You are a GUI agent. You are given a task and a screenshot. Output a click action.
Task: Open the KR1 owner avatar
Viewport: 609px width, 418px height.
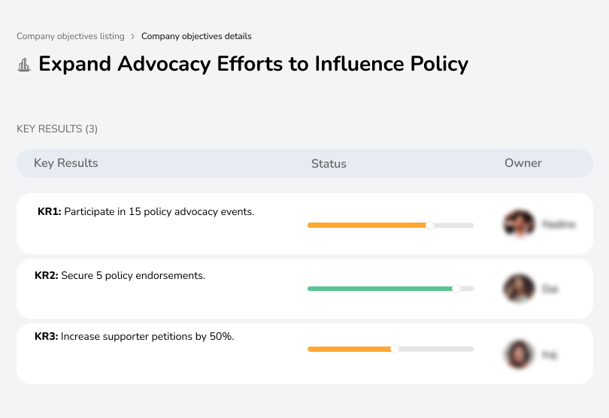pos(519,224)
